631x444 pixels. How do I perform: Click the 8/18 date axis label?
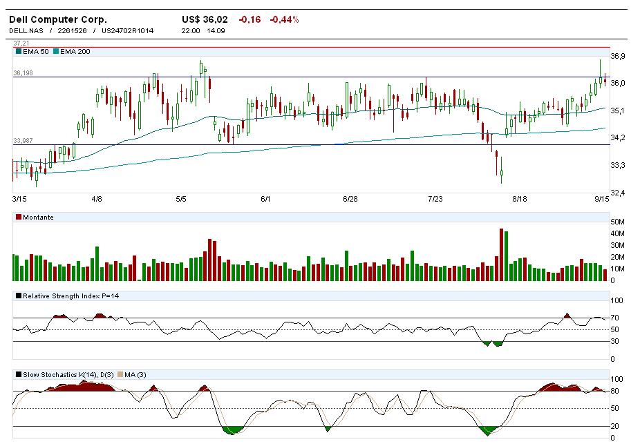coord(520,199)
